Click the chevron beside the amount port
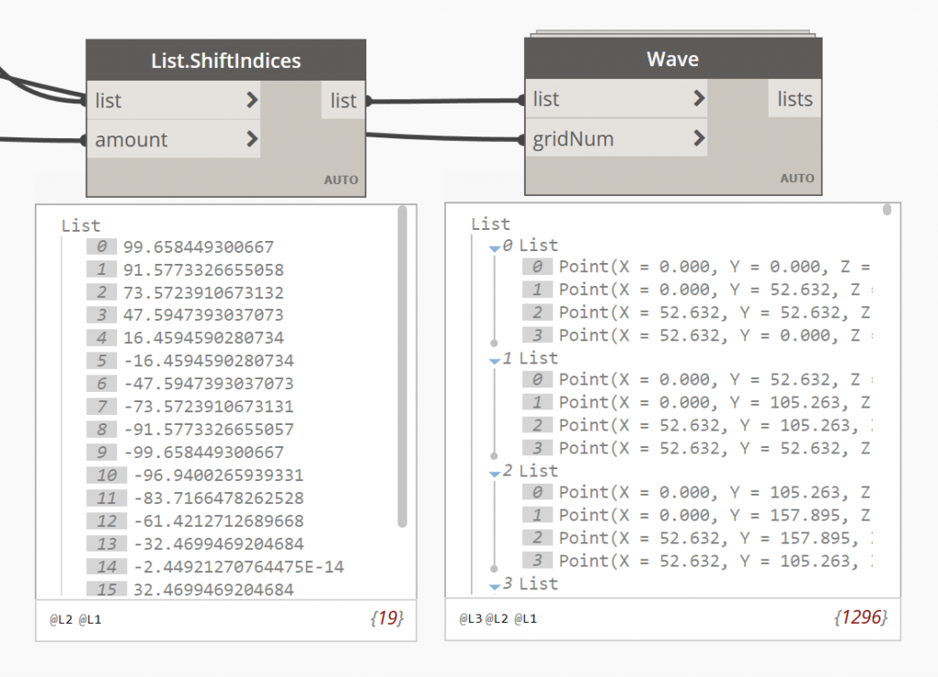 click(252, 140)
